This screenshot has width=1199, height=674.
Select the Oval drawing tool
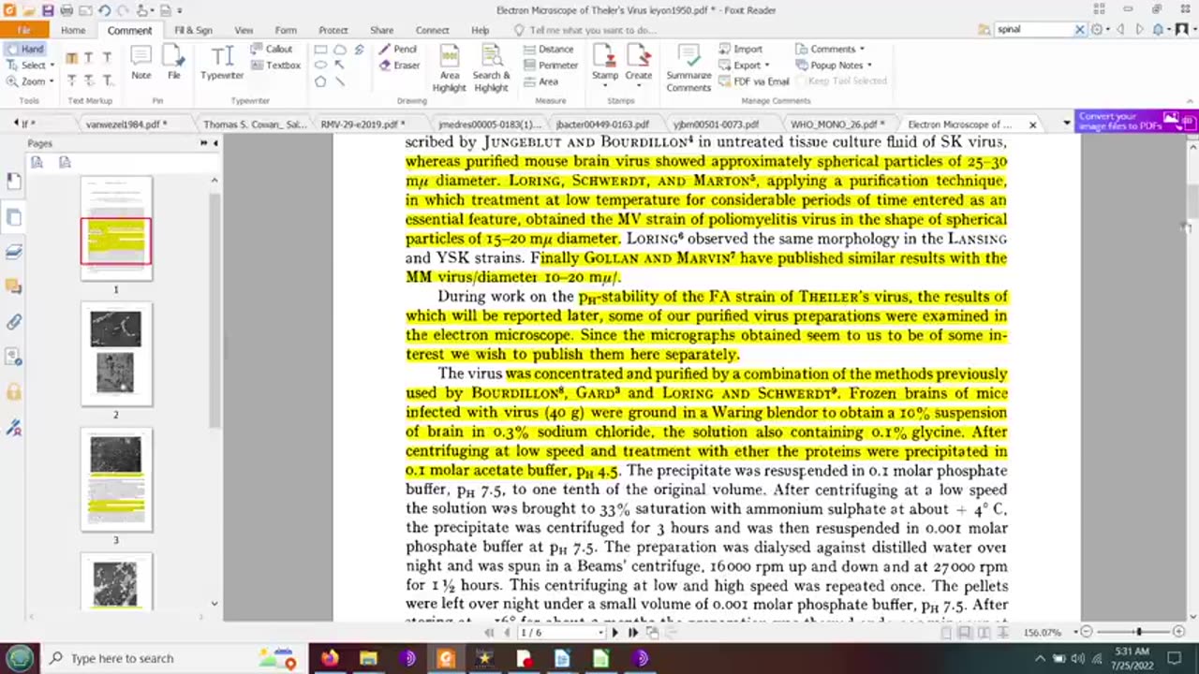[320, 66]
